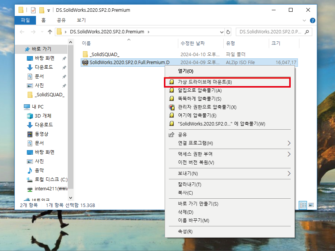Open the Quick Access Toolbar customize dropdown
This screenshot has height=251, width=335.
click(49, 11)
